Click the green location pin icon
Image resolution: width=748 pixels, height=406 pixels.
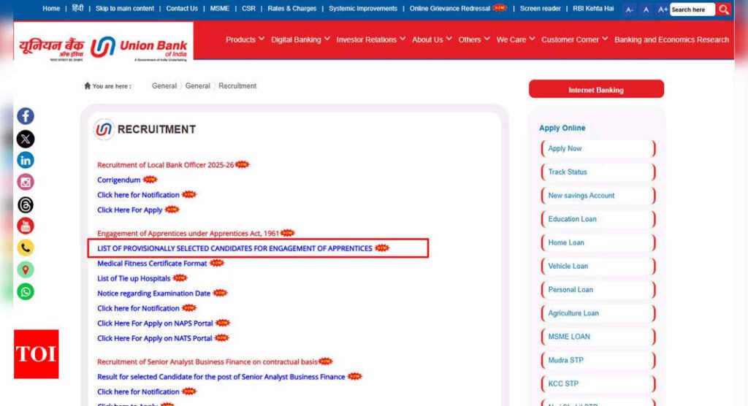pyautogui.click(x=26, y=269)
